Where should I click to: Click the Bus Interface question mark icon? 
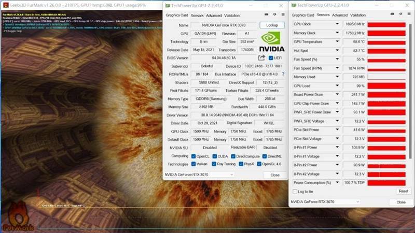pyautogui.click(x=283, y=74)
